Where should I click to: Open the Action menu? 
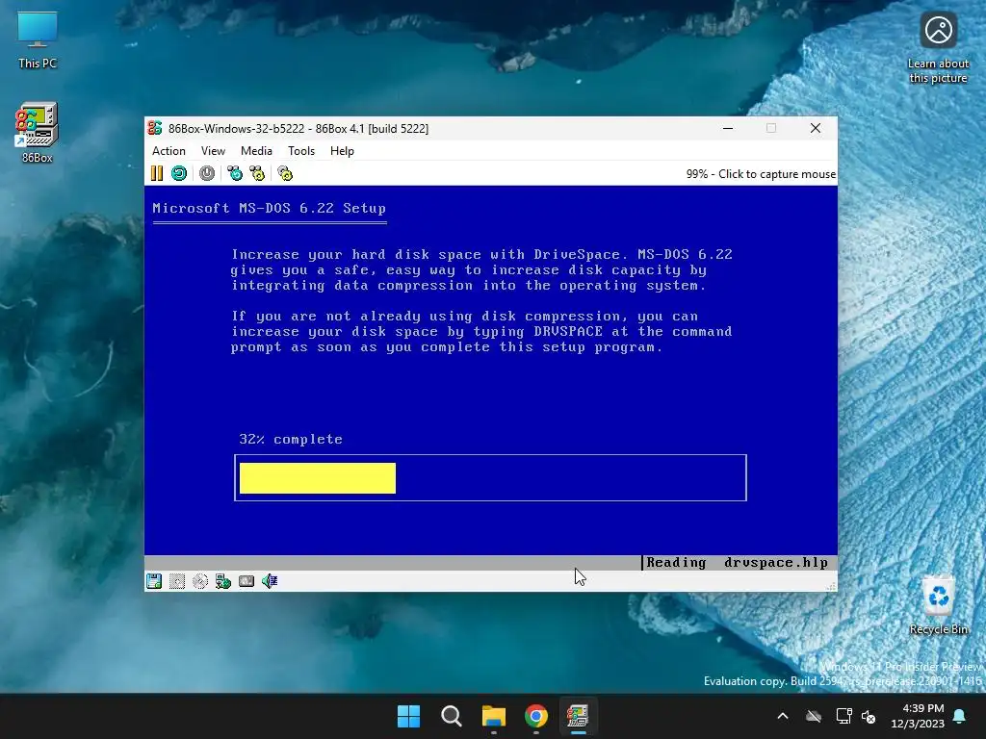[169, 151]
